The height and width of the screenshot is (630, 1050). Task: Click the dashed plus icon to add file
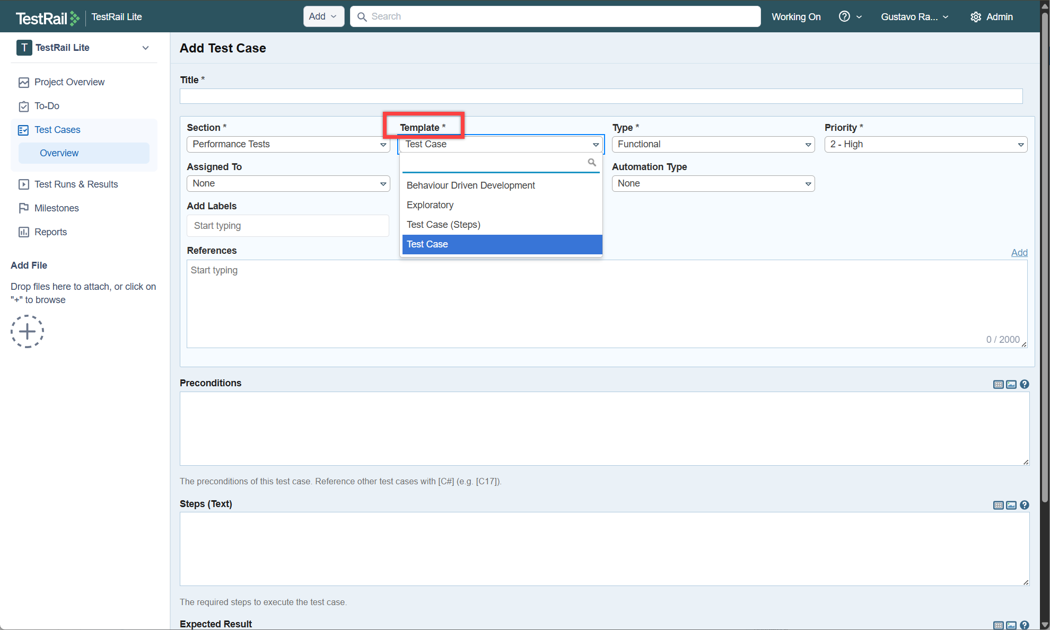27,332
